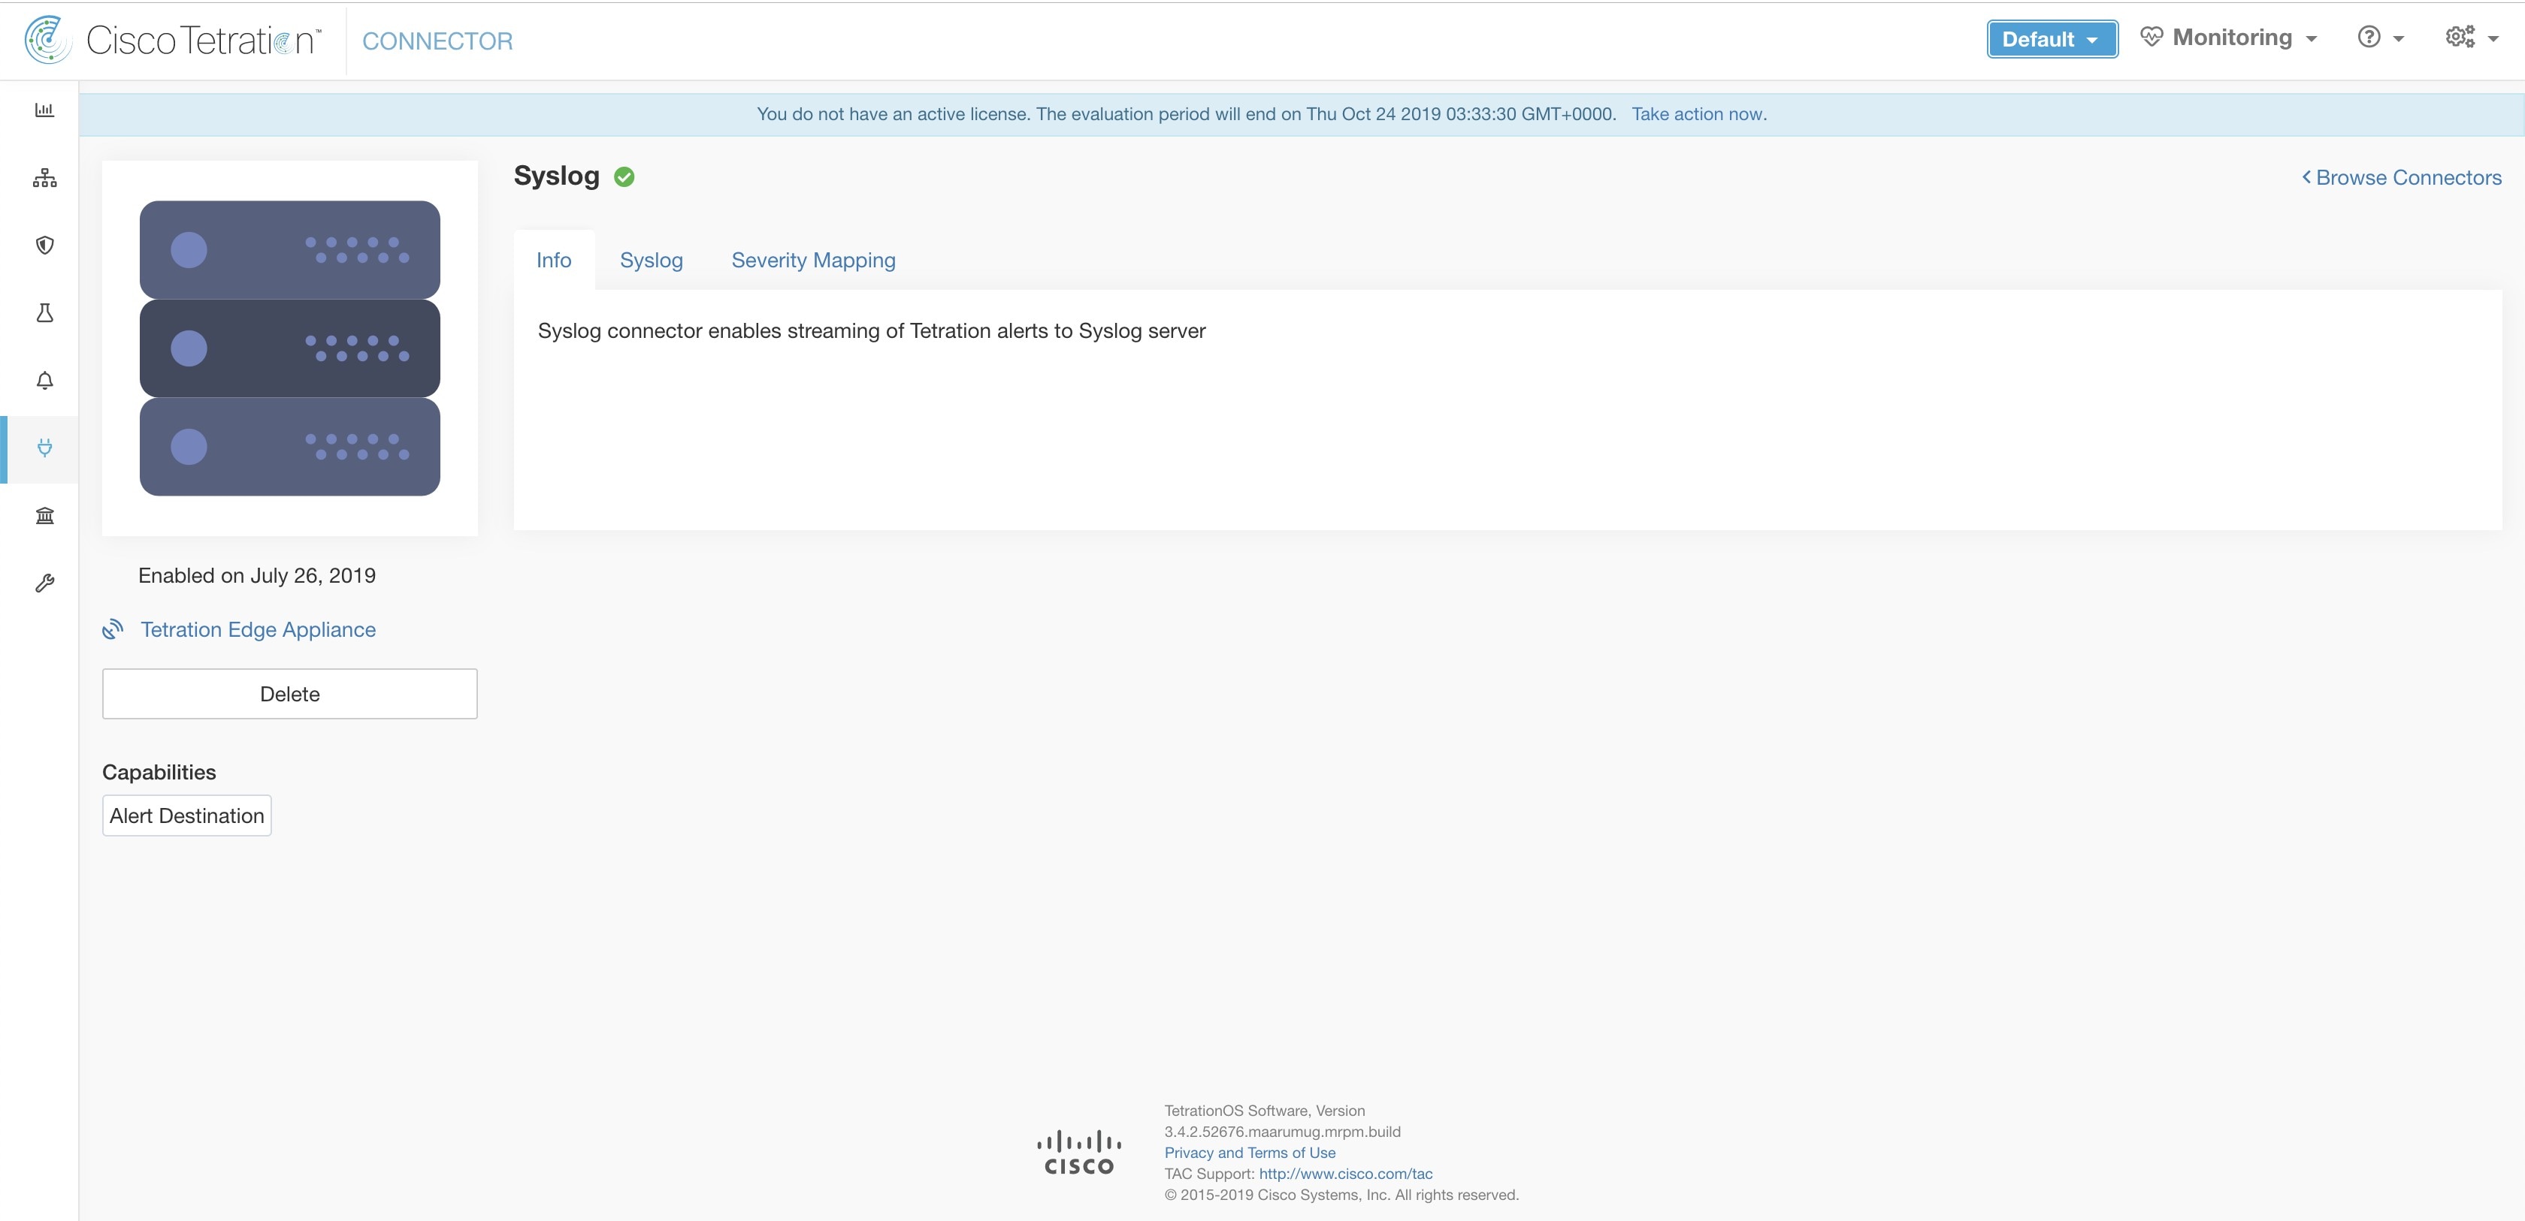Image resolution: width=2525 pixels, height=1221 pixels.
Task: Switch to the Severity Mapping tab
Action: pyautogui.click(x=813, y=259)
